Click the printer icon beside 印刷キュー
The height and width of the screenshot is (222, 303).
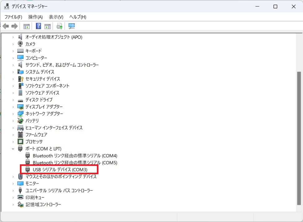(20, 197)
